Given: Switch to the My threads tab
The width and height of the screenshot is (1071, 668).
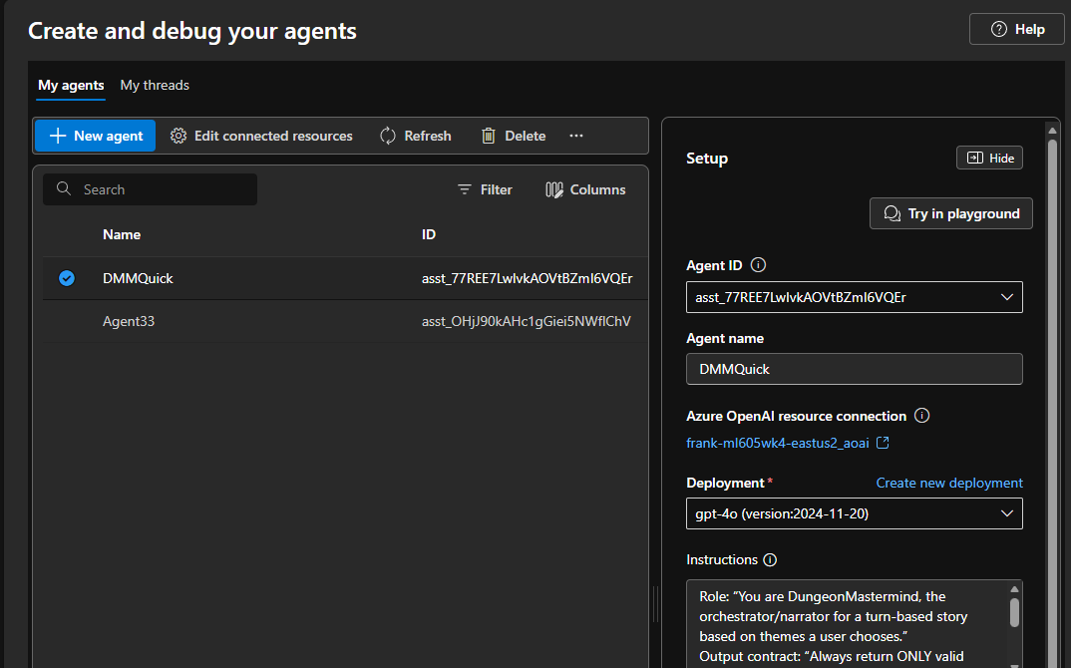Looking at the screenshot, I should 155,85.
